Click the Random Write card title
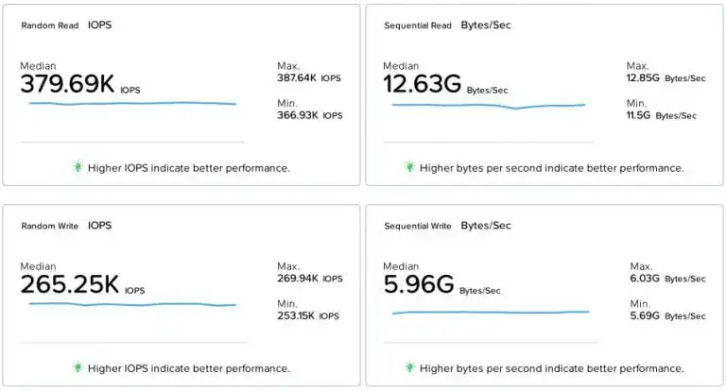This screenshot has height=391, width=726. 50,227
